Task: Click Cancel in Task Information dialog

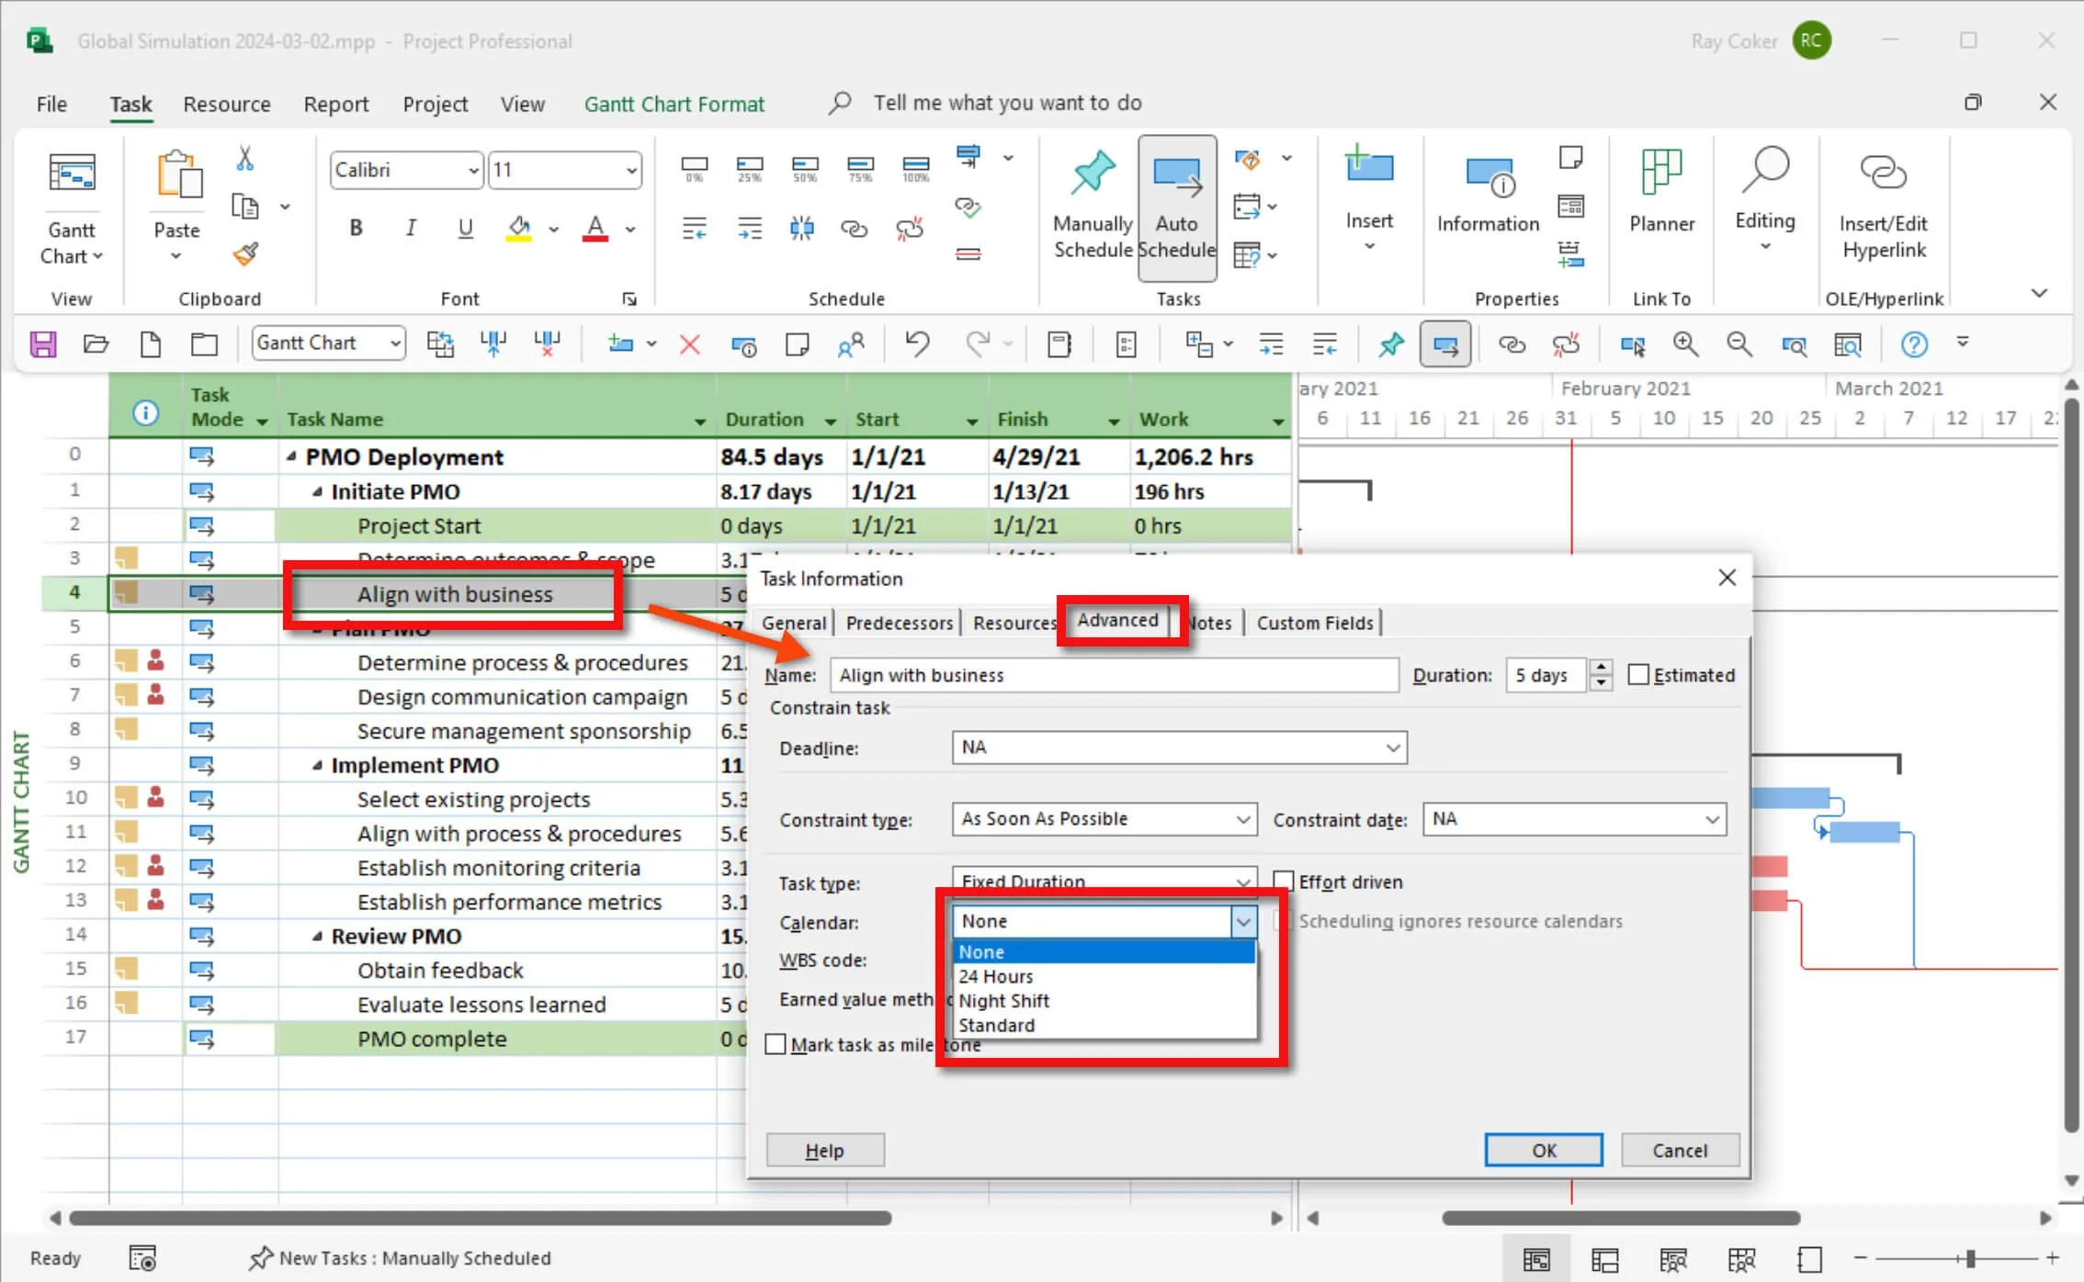Action: (1680, 1151)
